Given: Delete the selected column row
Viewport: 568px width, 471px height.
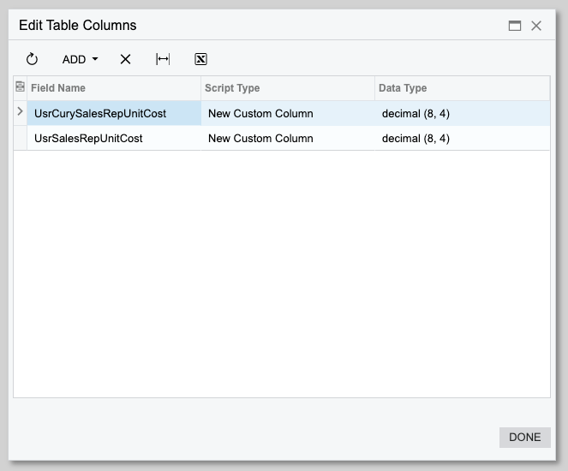Looking at the screenshot, I should [x=125, y=59].
